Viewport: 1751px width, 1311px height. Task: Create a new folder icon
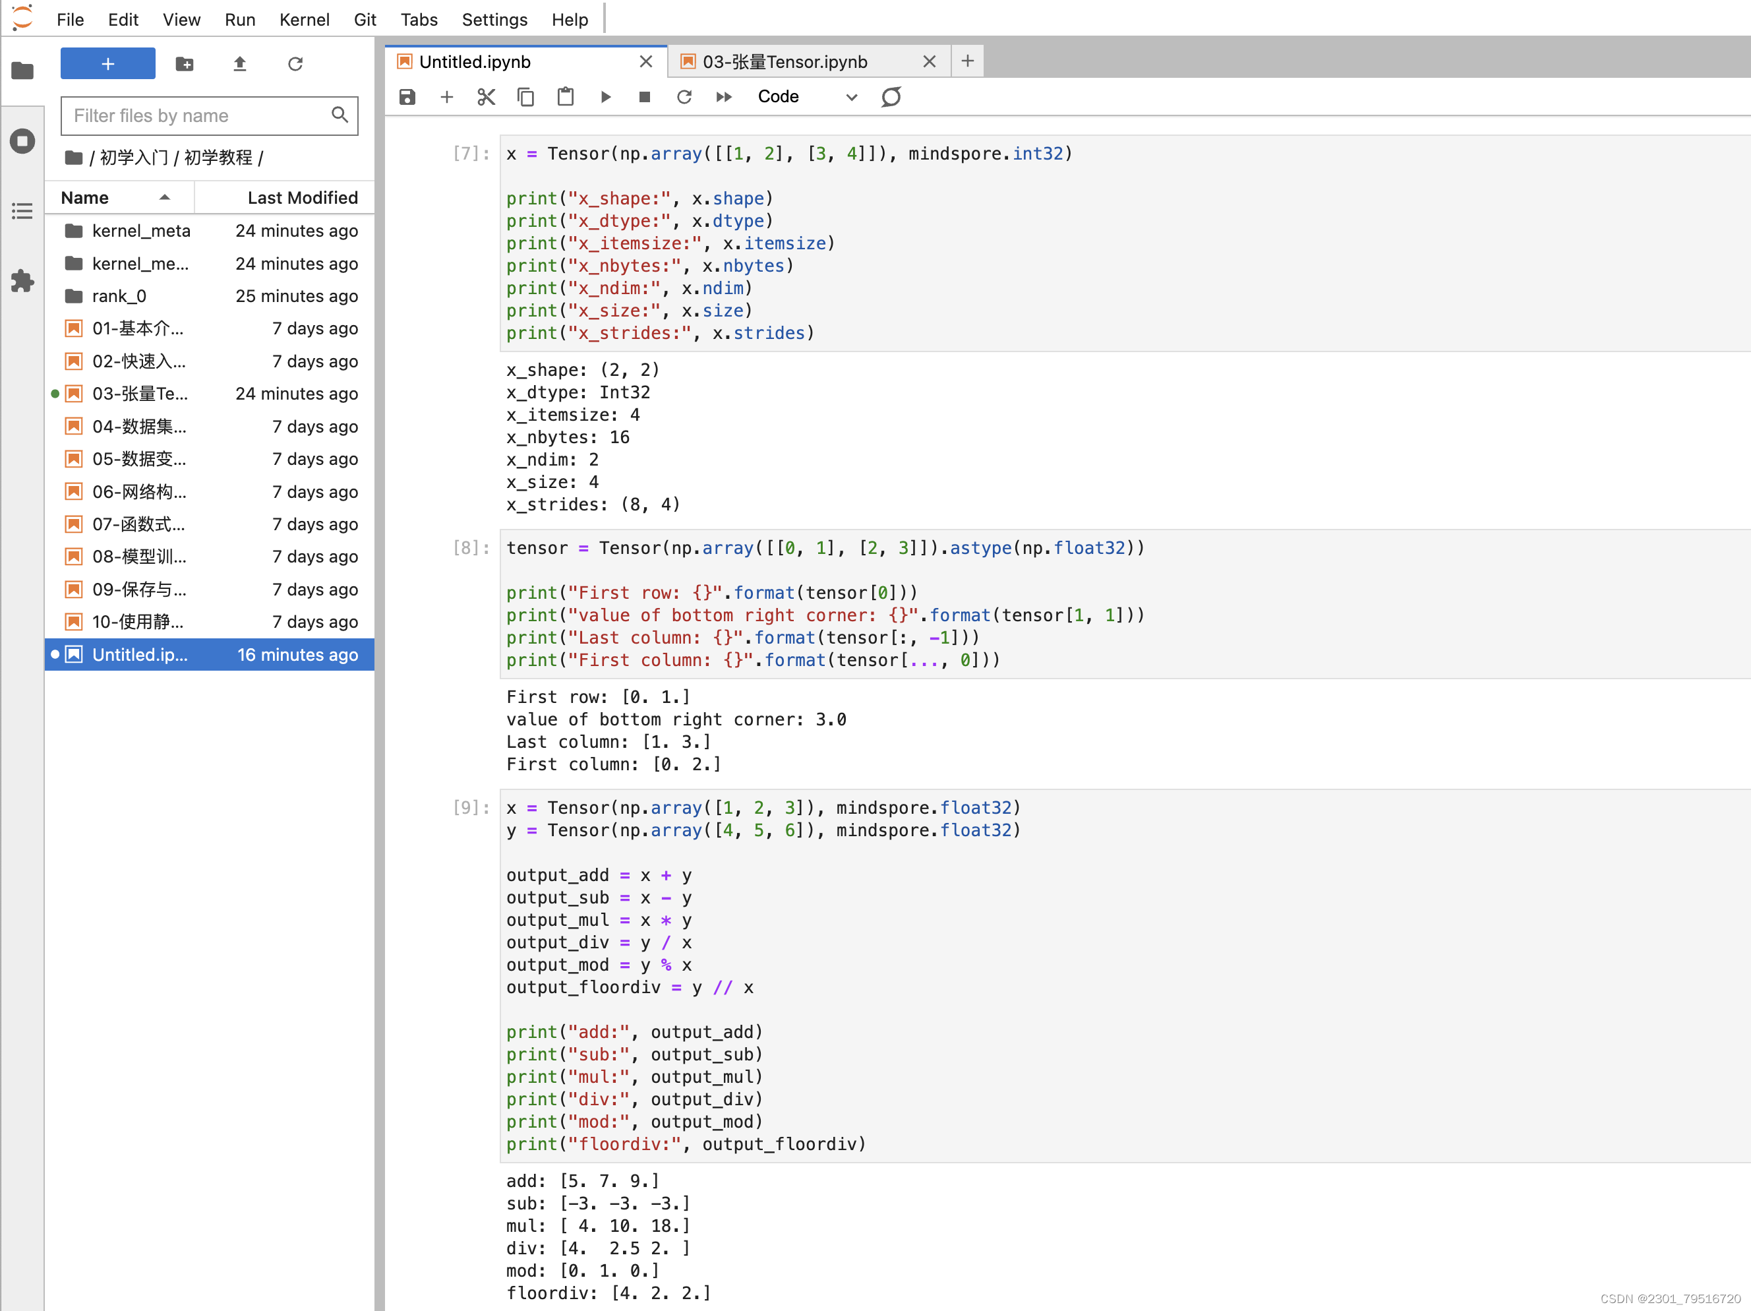(185, 63)
